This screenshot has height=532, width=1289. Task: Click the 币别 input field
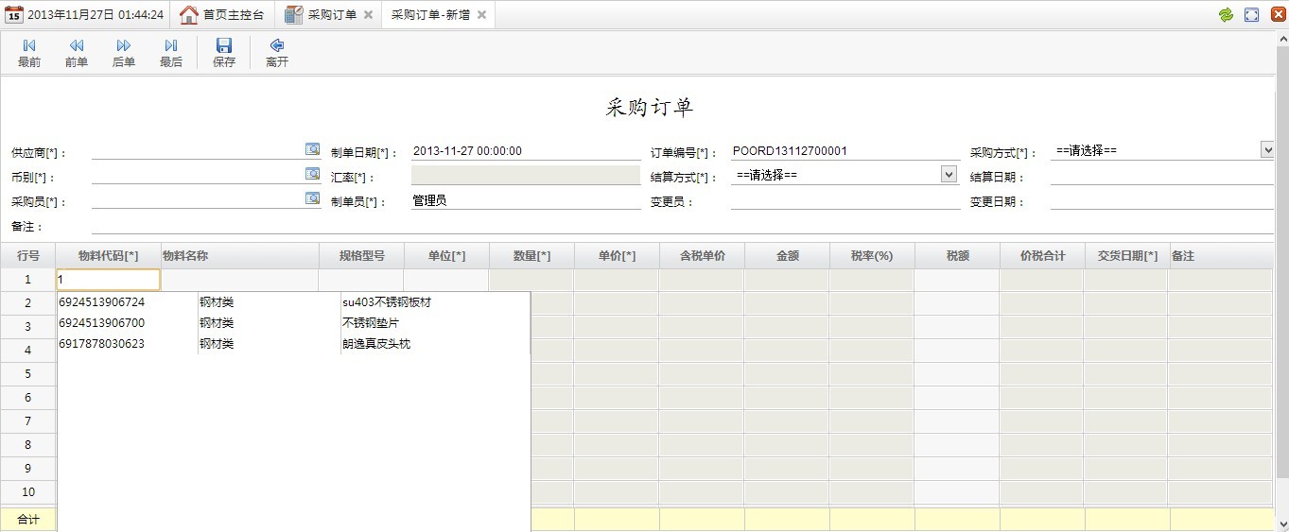tap(198, 175)
